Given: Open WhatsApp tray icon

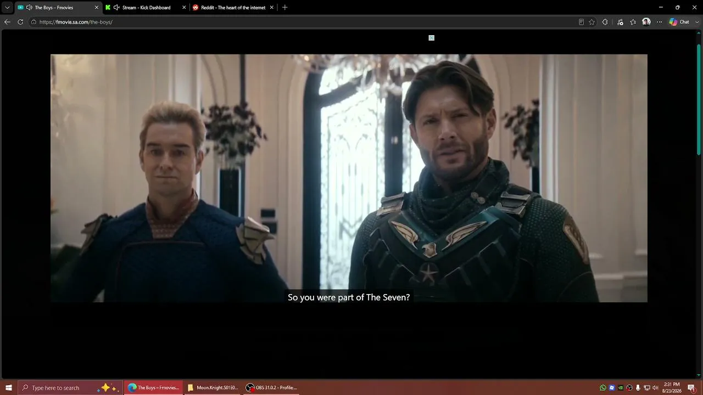Looking at the screenshot, I should [603, 388].
